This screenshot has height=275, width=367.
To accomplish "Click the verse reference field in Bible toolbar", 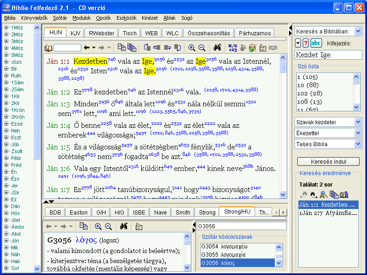I will 67,48.
